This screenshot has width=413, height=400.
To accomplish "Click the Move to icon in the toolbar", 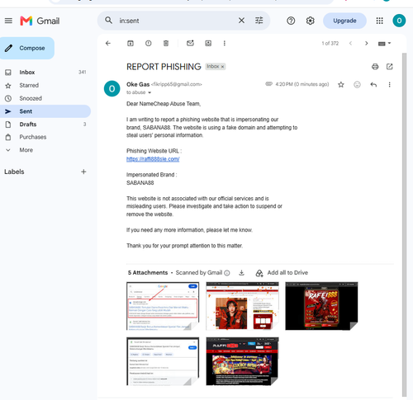I will point(208,43).
